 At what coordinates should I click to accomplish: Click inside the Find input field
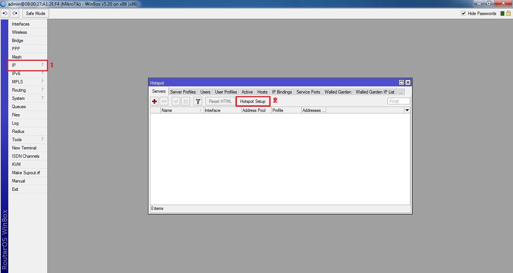398,101
